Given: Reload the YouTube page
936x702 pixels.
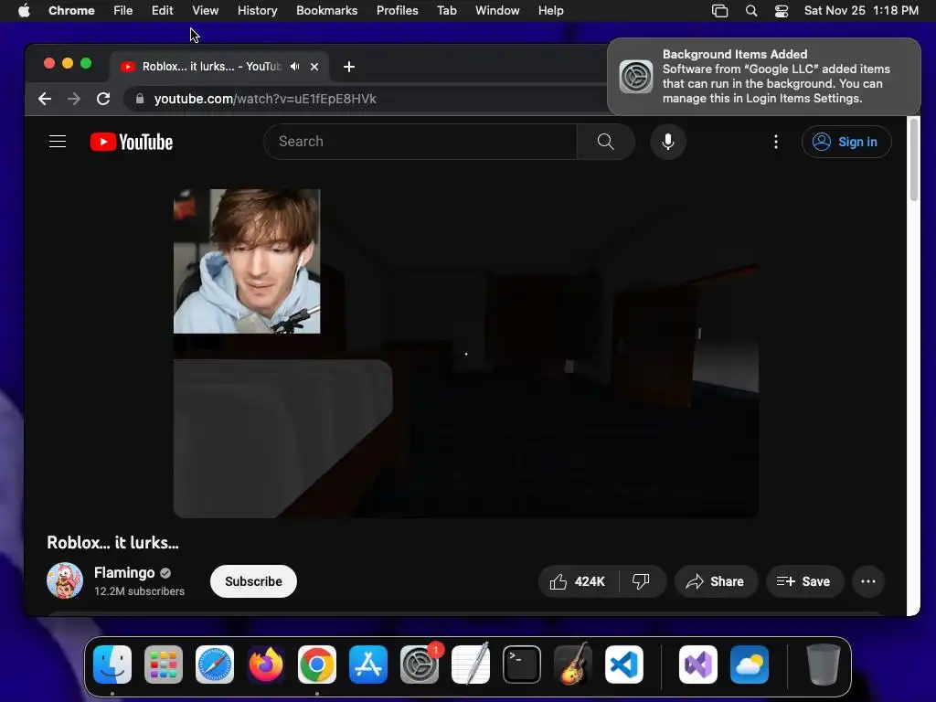Looking at the screenshot, I should pyautogui.click(x=103, y=99).
